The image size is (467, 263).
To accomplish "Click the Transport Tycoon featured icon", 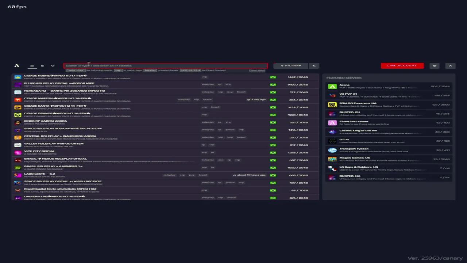I will tap(332, 150).
